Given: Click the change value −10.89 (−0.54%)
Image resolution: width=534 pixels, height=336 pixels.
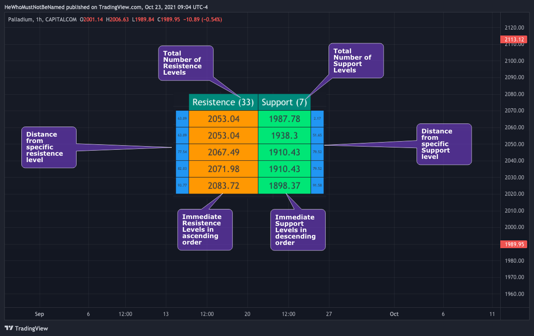Looking at the screenshot, I should 203,20.
